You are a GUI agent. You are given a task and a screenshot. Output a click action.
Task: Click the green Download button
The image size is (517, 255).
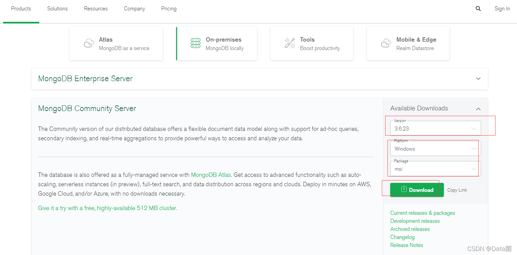[x=417, y=190]
